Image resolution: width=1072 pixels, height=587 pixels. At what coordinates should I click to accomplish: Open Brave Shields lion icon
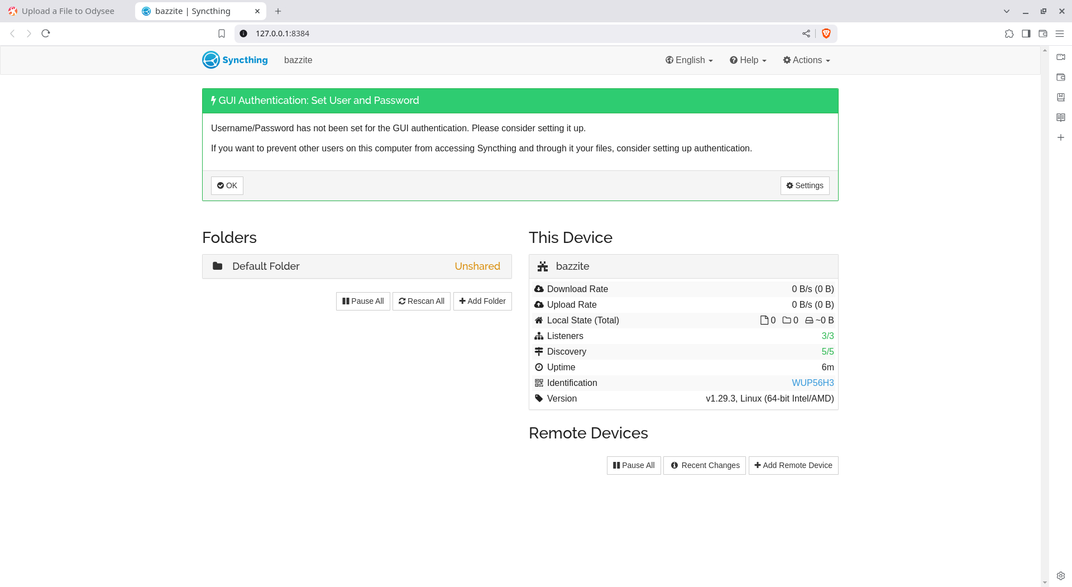coord(826,34)
